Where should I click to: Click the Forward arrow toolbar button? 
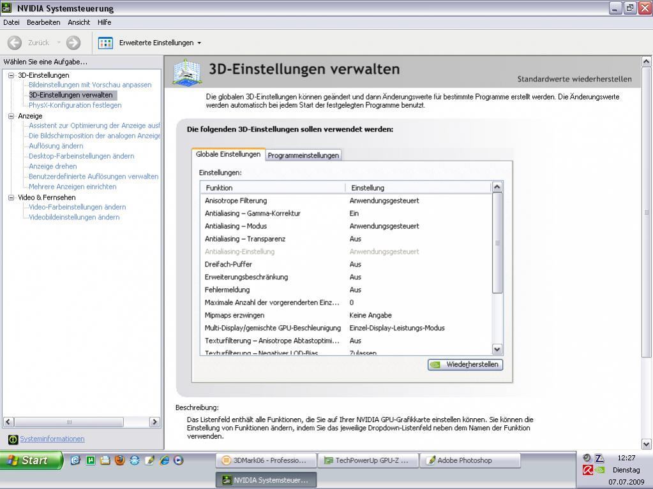(73, 43)
